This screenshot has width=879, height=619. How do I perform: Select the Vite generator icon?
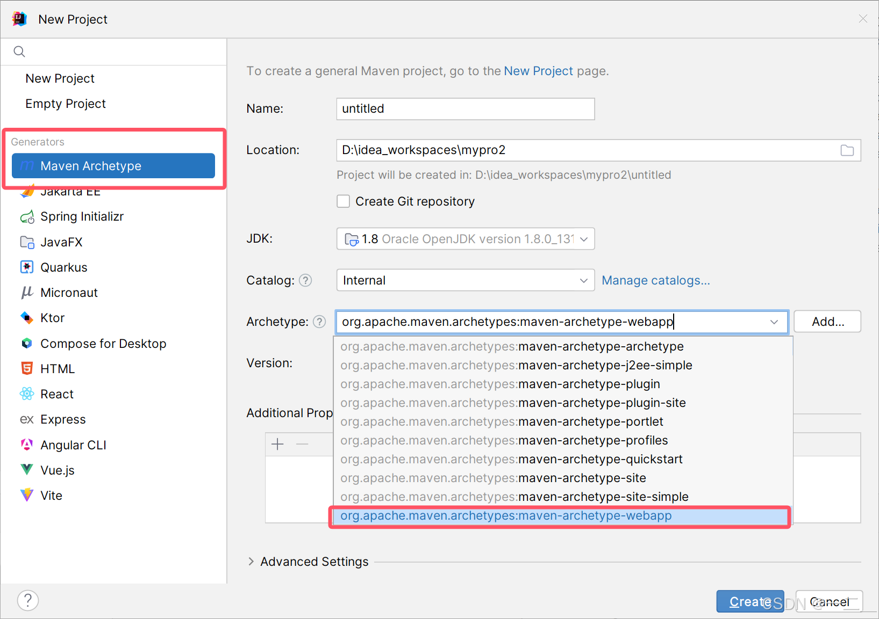27,495
